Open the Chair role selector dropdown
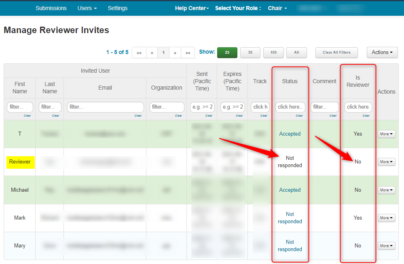Viewport: 404px width, 264px height. click(x=277, y=8)
